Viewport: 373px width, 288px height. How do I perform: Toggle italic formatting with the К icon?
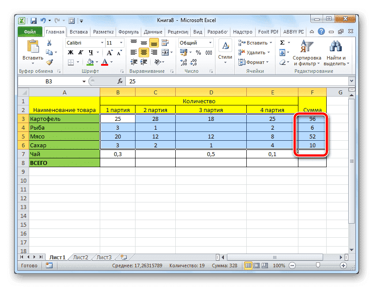tap(80, 51)
